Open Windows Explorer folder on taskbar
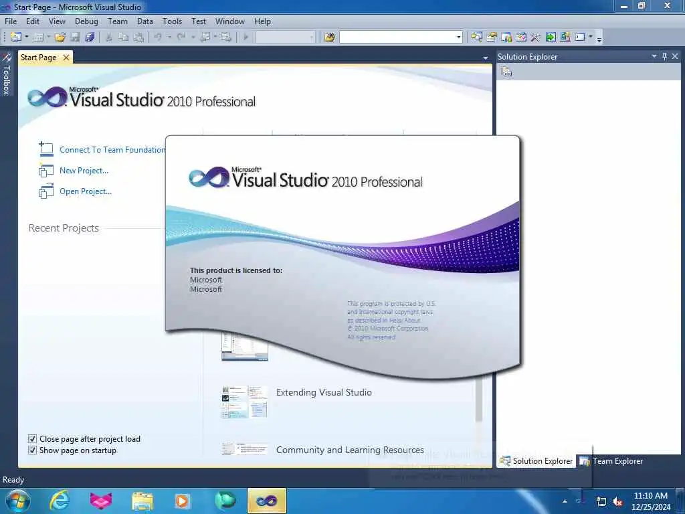685x514 pixels. click(x=142, y=501)
